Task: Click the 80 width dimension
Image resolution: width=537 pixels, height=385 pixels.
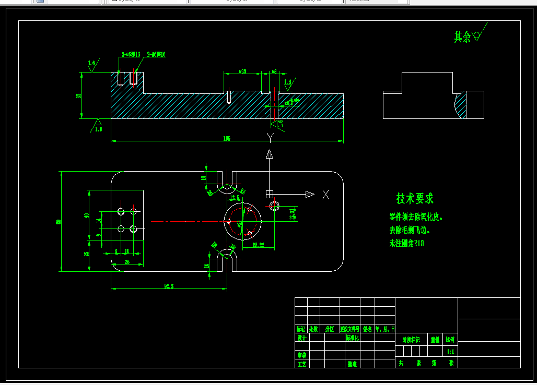Action: pyautogui.click(x=59, y=222)
